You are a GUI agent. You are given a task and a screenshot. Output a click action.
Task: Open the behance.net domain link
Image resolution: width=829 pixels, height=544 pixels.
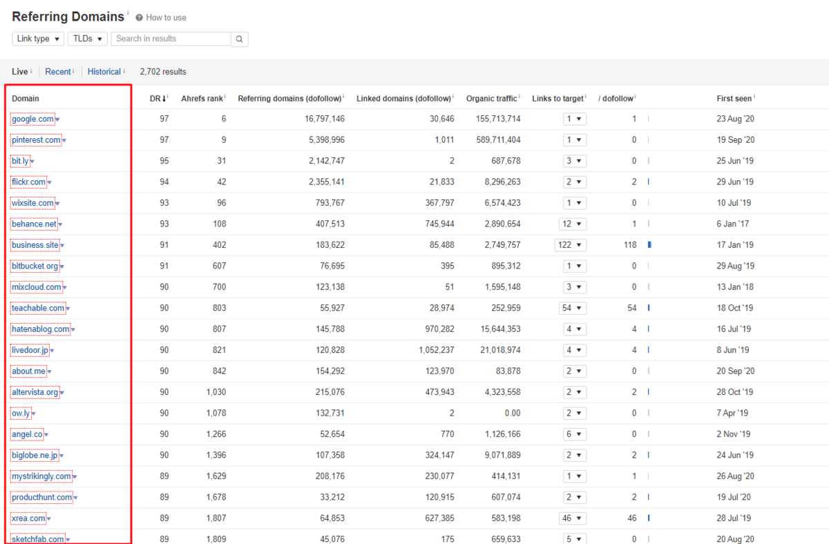[34, 224]
